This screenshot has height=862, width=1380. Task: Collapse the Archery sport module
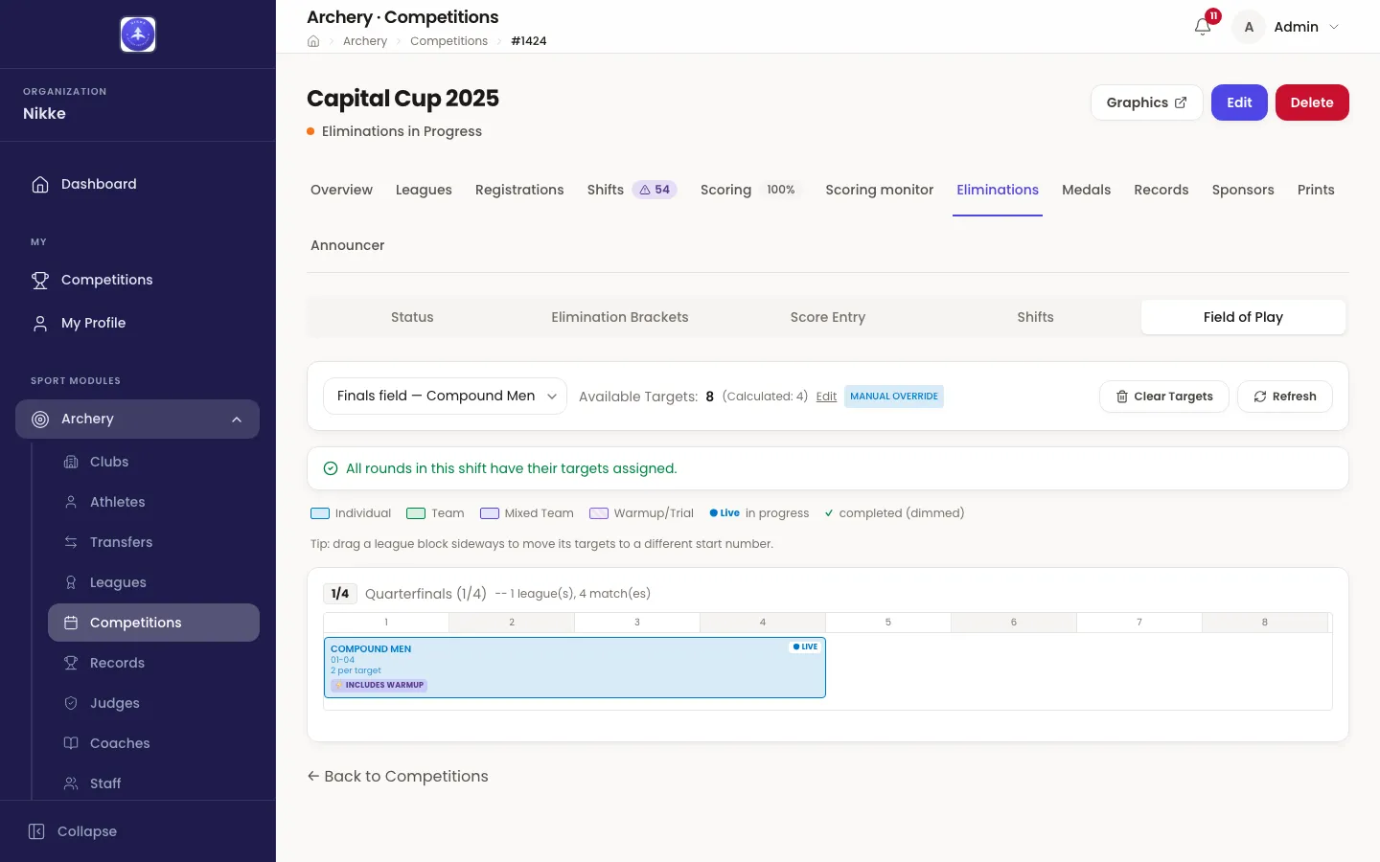click(137, 419)
